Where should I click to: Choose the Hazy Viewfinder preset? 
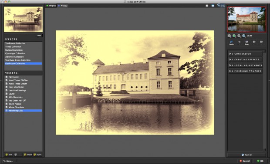[x=23, y=87]
